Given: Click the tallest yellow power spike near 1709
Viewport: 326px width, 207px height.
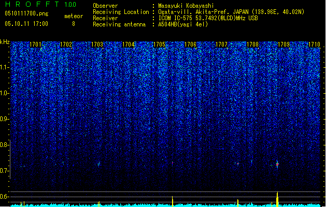Looking at the screenshot, I should click(x=277, y=199).
